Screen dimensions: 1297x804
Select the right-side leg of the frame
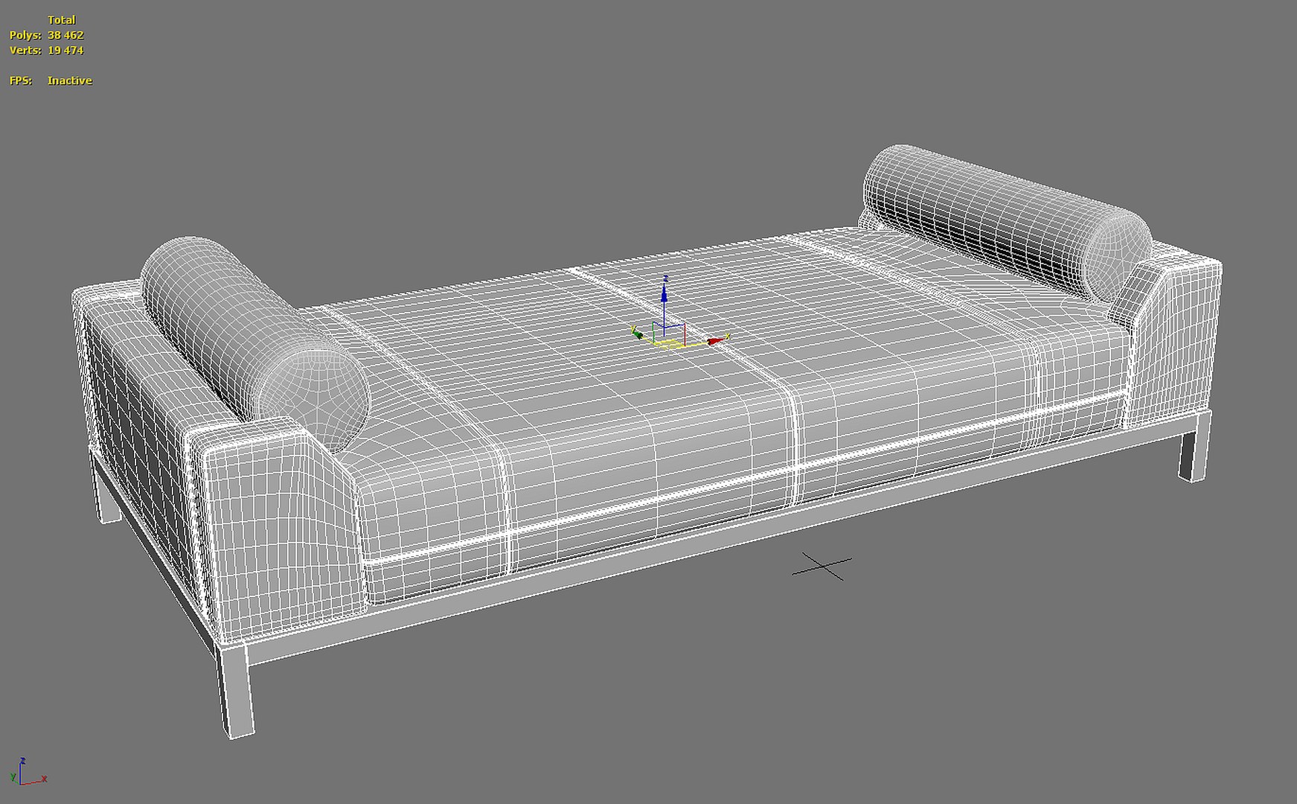tap(1195, 447)
